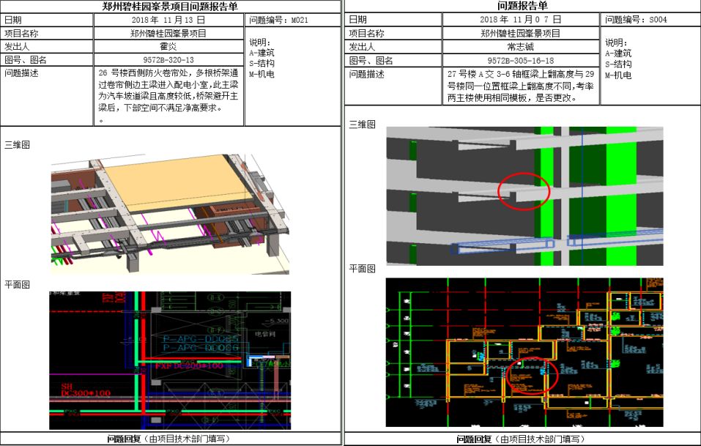Click the left 3D model image of the cable trays
This screenshot has height=446, width=701.
(x=170, y=213)
